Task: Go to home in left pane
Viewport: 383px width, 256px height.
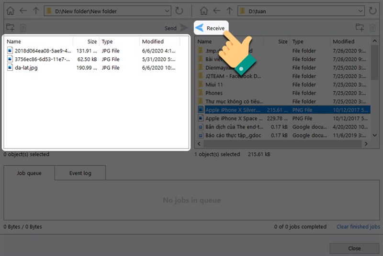Action: [11, 11]
